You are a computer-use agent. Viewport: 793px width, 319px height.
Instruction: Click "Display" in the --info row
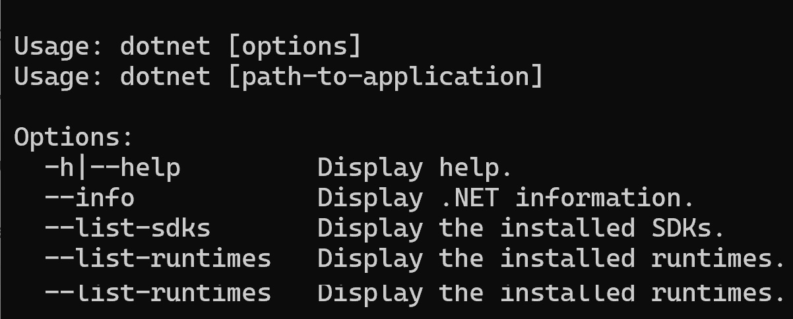point(370,198)
